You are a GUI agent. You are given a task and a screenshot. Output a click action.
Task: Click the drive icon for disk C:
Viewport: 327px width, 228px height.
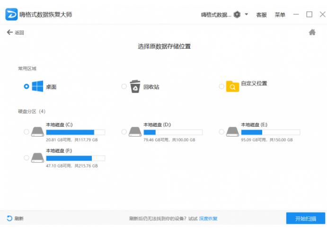[37, 132]
